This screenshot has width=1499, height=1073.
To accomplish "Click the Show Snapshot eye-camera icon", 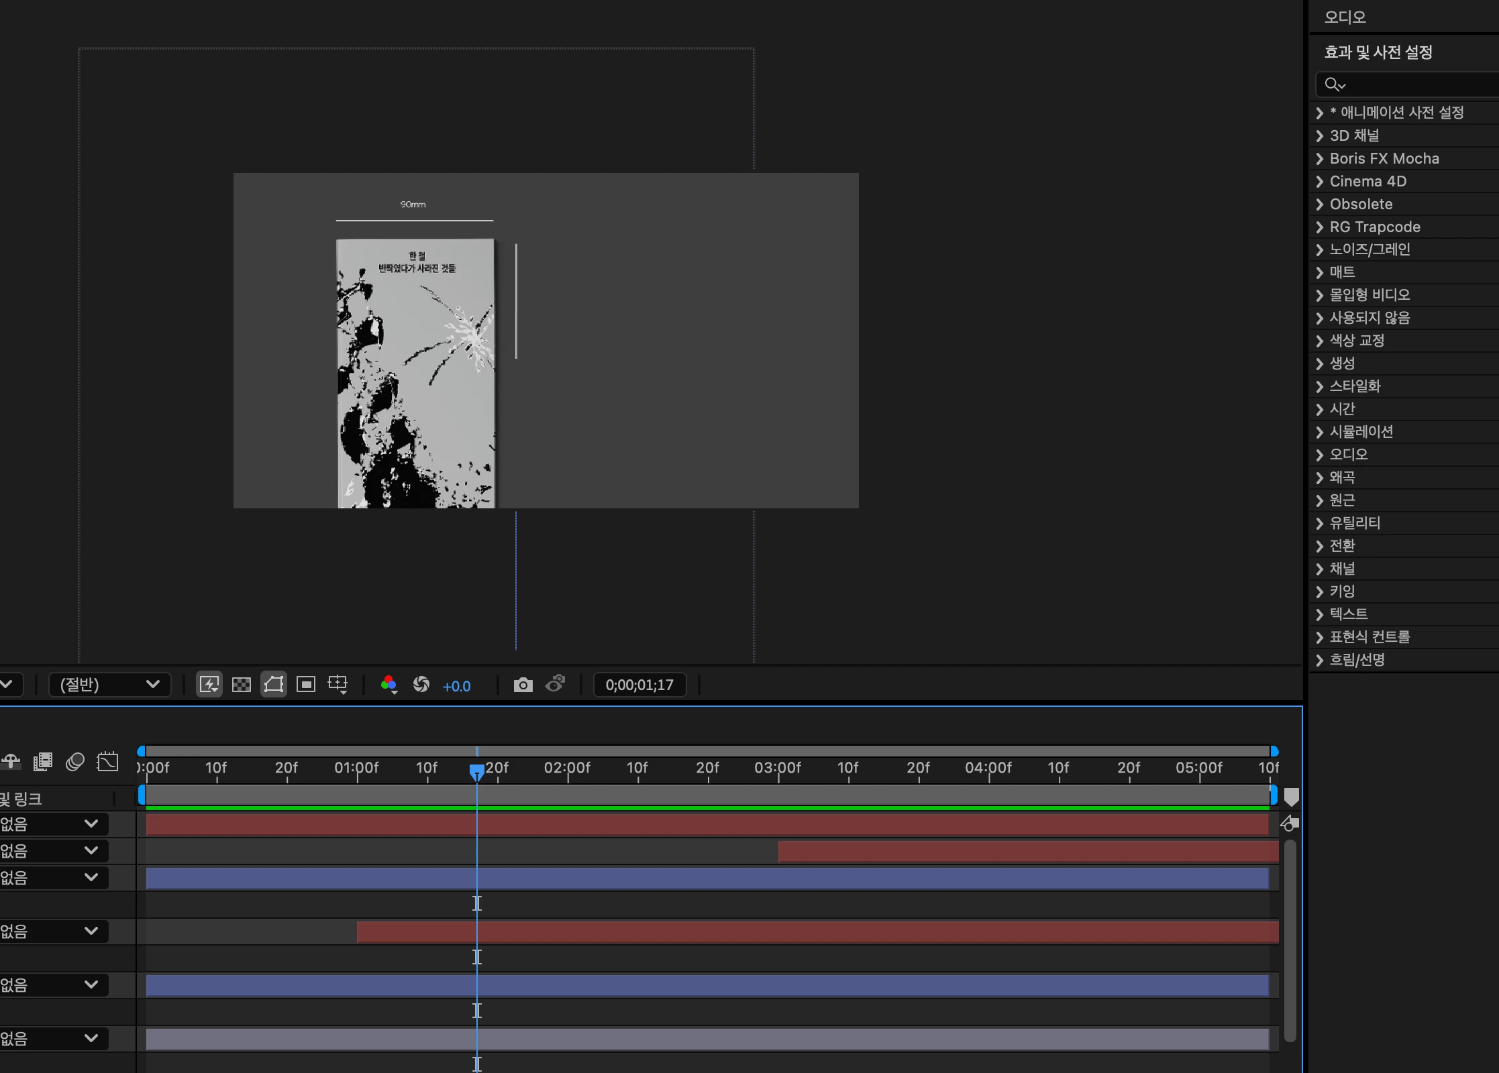I will 556,685.
